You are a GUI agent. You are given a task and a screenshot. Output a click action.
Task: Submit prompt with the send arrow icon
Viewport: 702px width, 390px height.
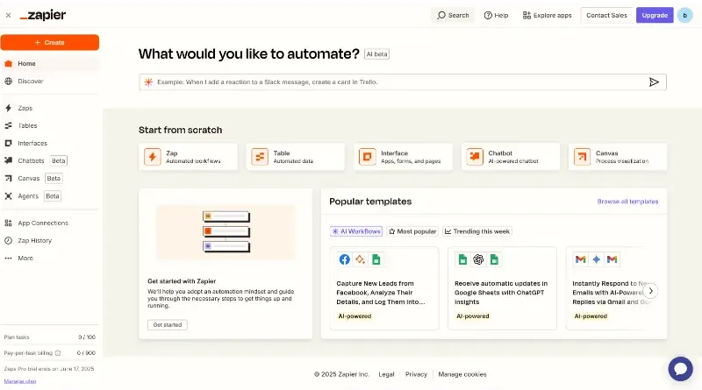pos(654,82)
